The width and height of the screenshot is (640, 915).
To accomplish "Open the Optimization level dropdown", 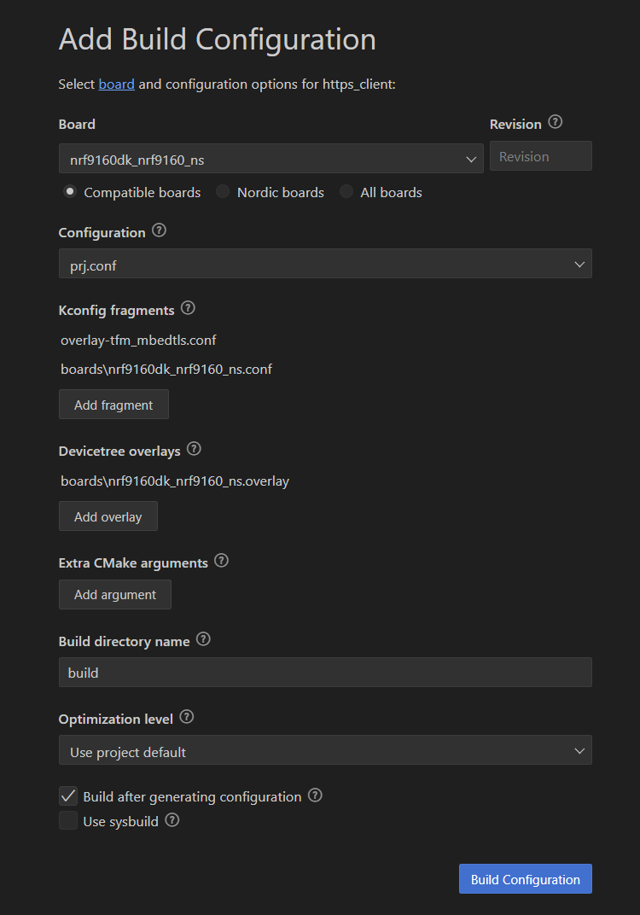I will 325,750.
